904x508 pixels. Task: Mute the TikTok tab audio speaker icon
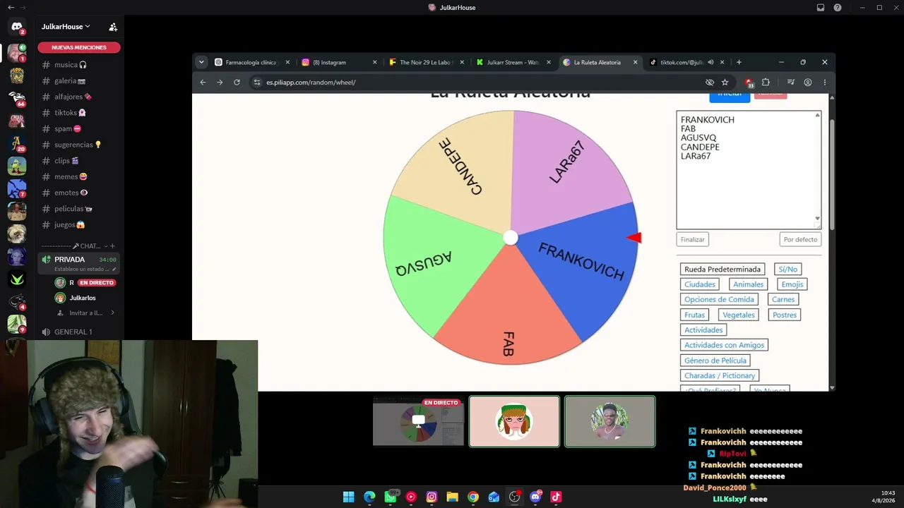click(710, 62)
